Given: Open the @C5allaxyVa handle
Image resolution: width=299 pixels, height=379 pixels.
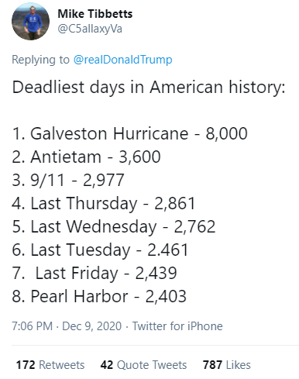Looking at the screenshot, I should coord(90,29).
